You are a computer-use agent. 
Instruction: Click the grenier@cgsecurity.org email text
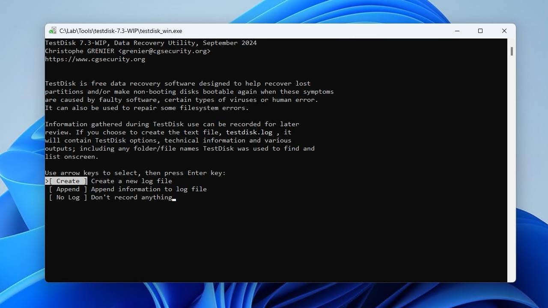coord(164,51)
